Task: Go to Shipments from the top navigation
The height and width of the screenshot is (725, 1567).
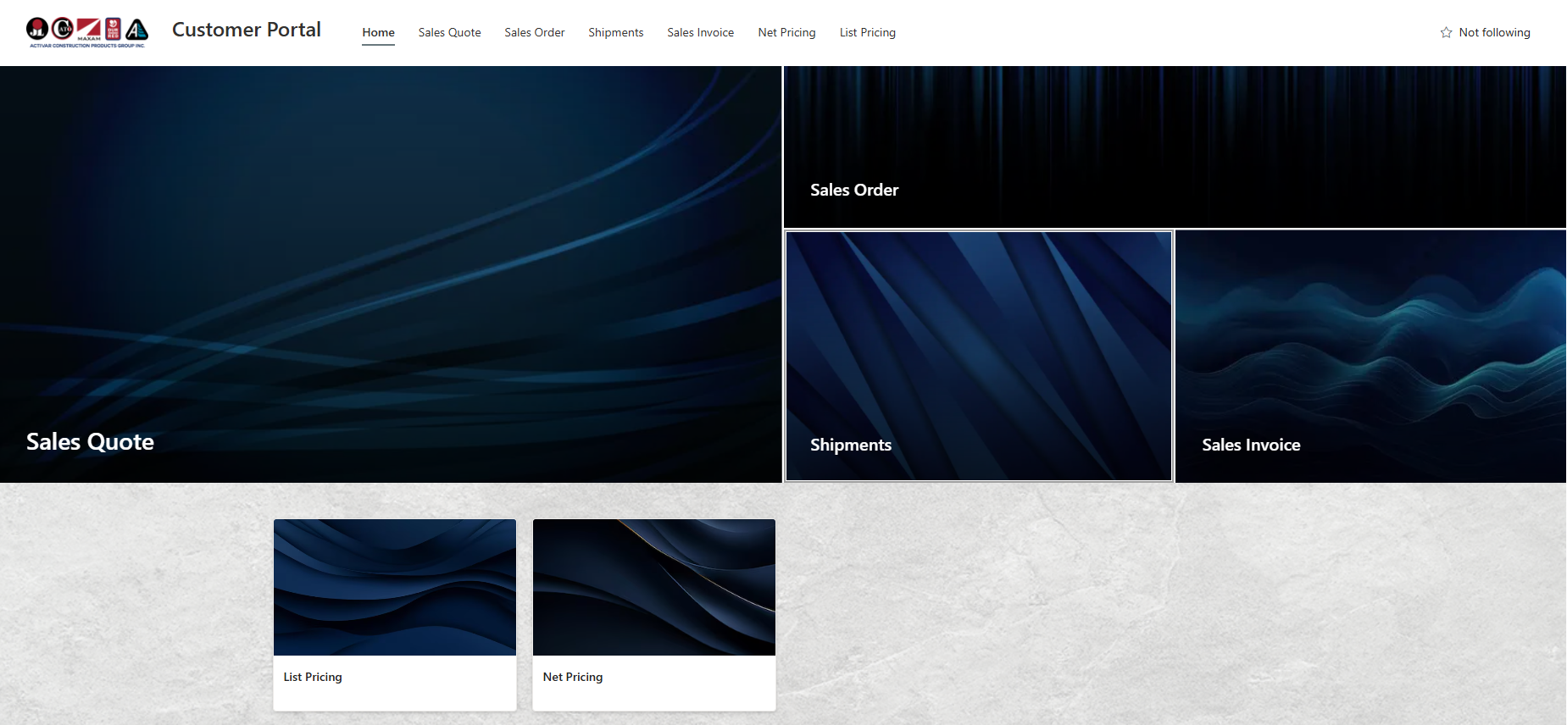Action: [x=615, y=33]
